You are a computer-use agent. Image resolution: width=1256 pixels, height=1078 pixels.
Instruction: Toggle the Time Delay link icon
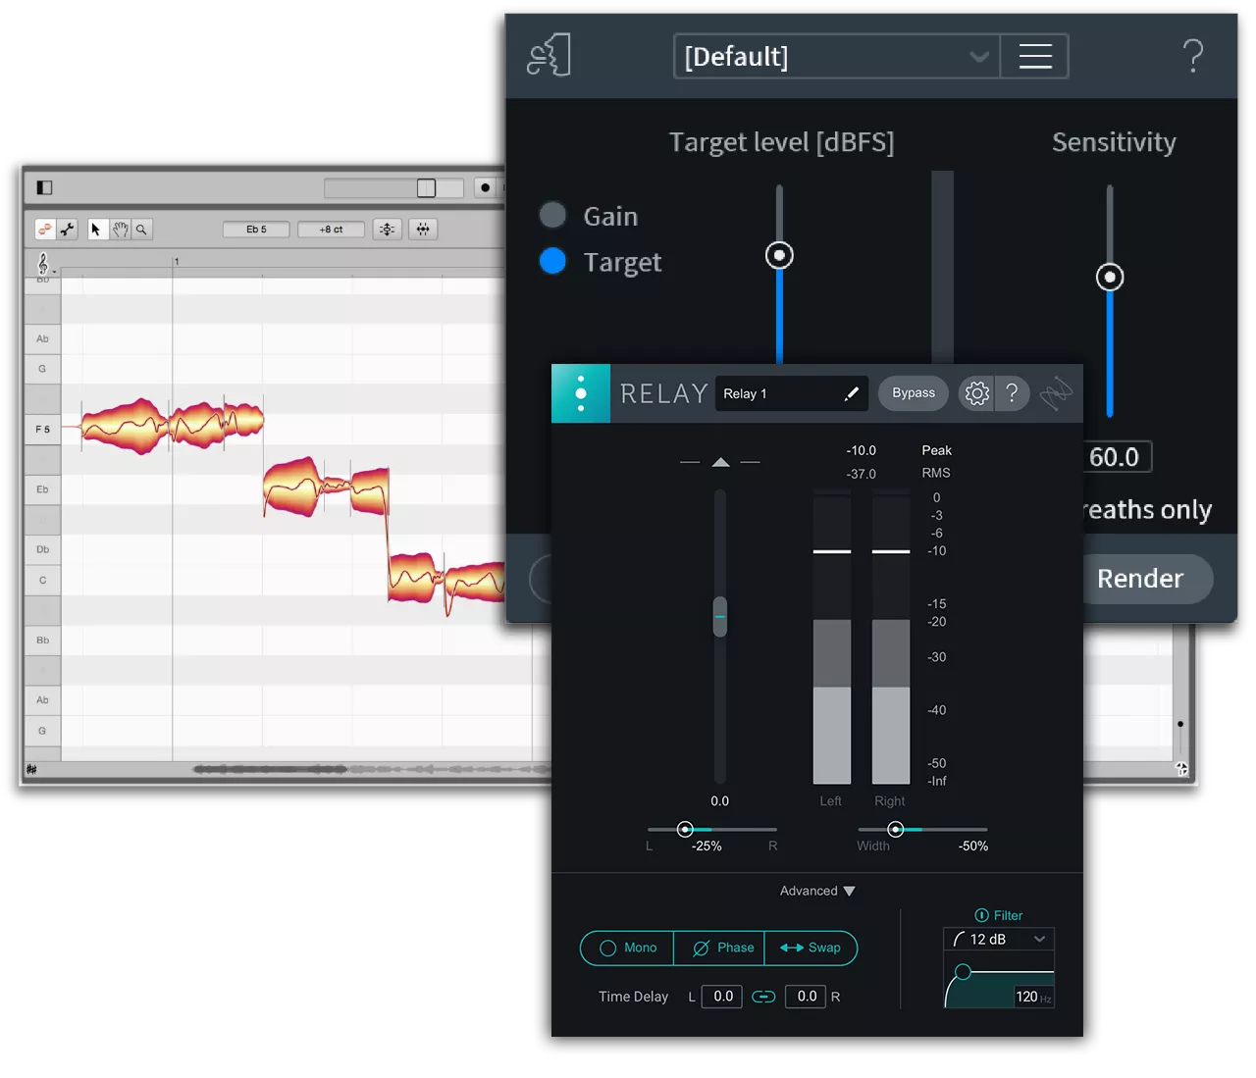click(x=763, y=997)
